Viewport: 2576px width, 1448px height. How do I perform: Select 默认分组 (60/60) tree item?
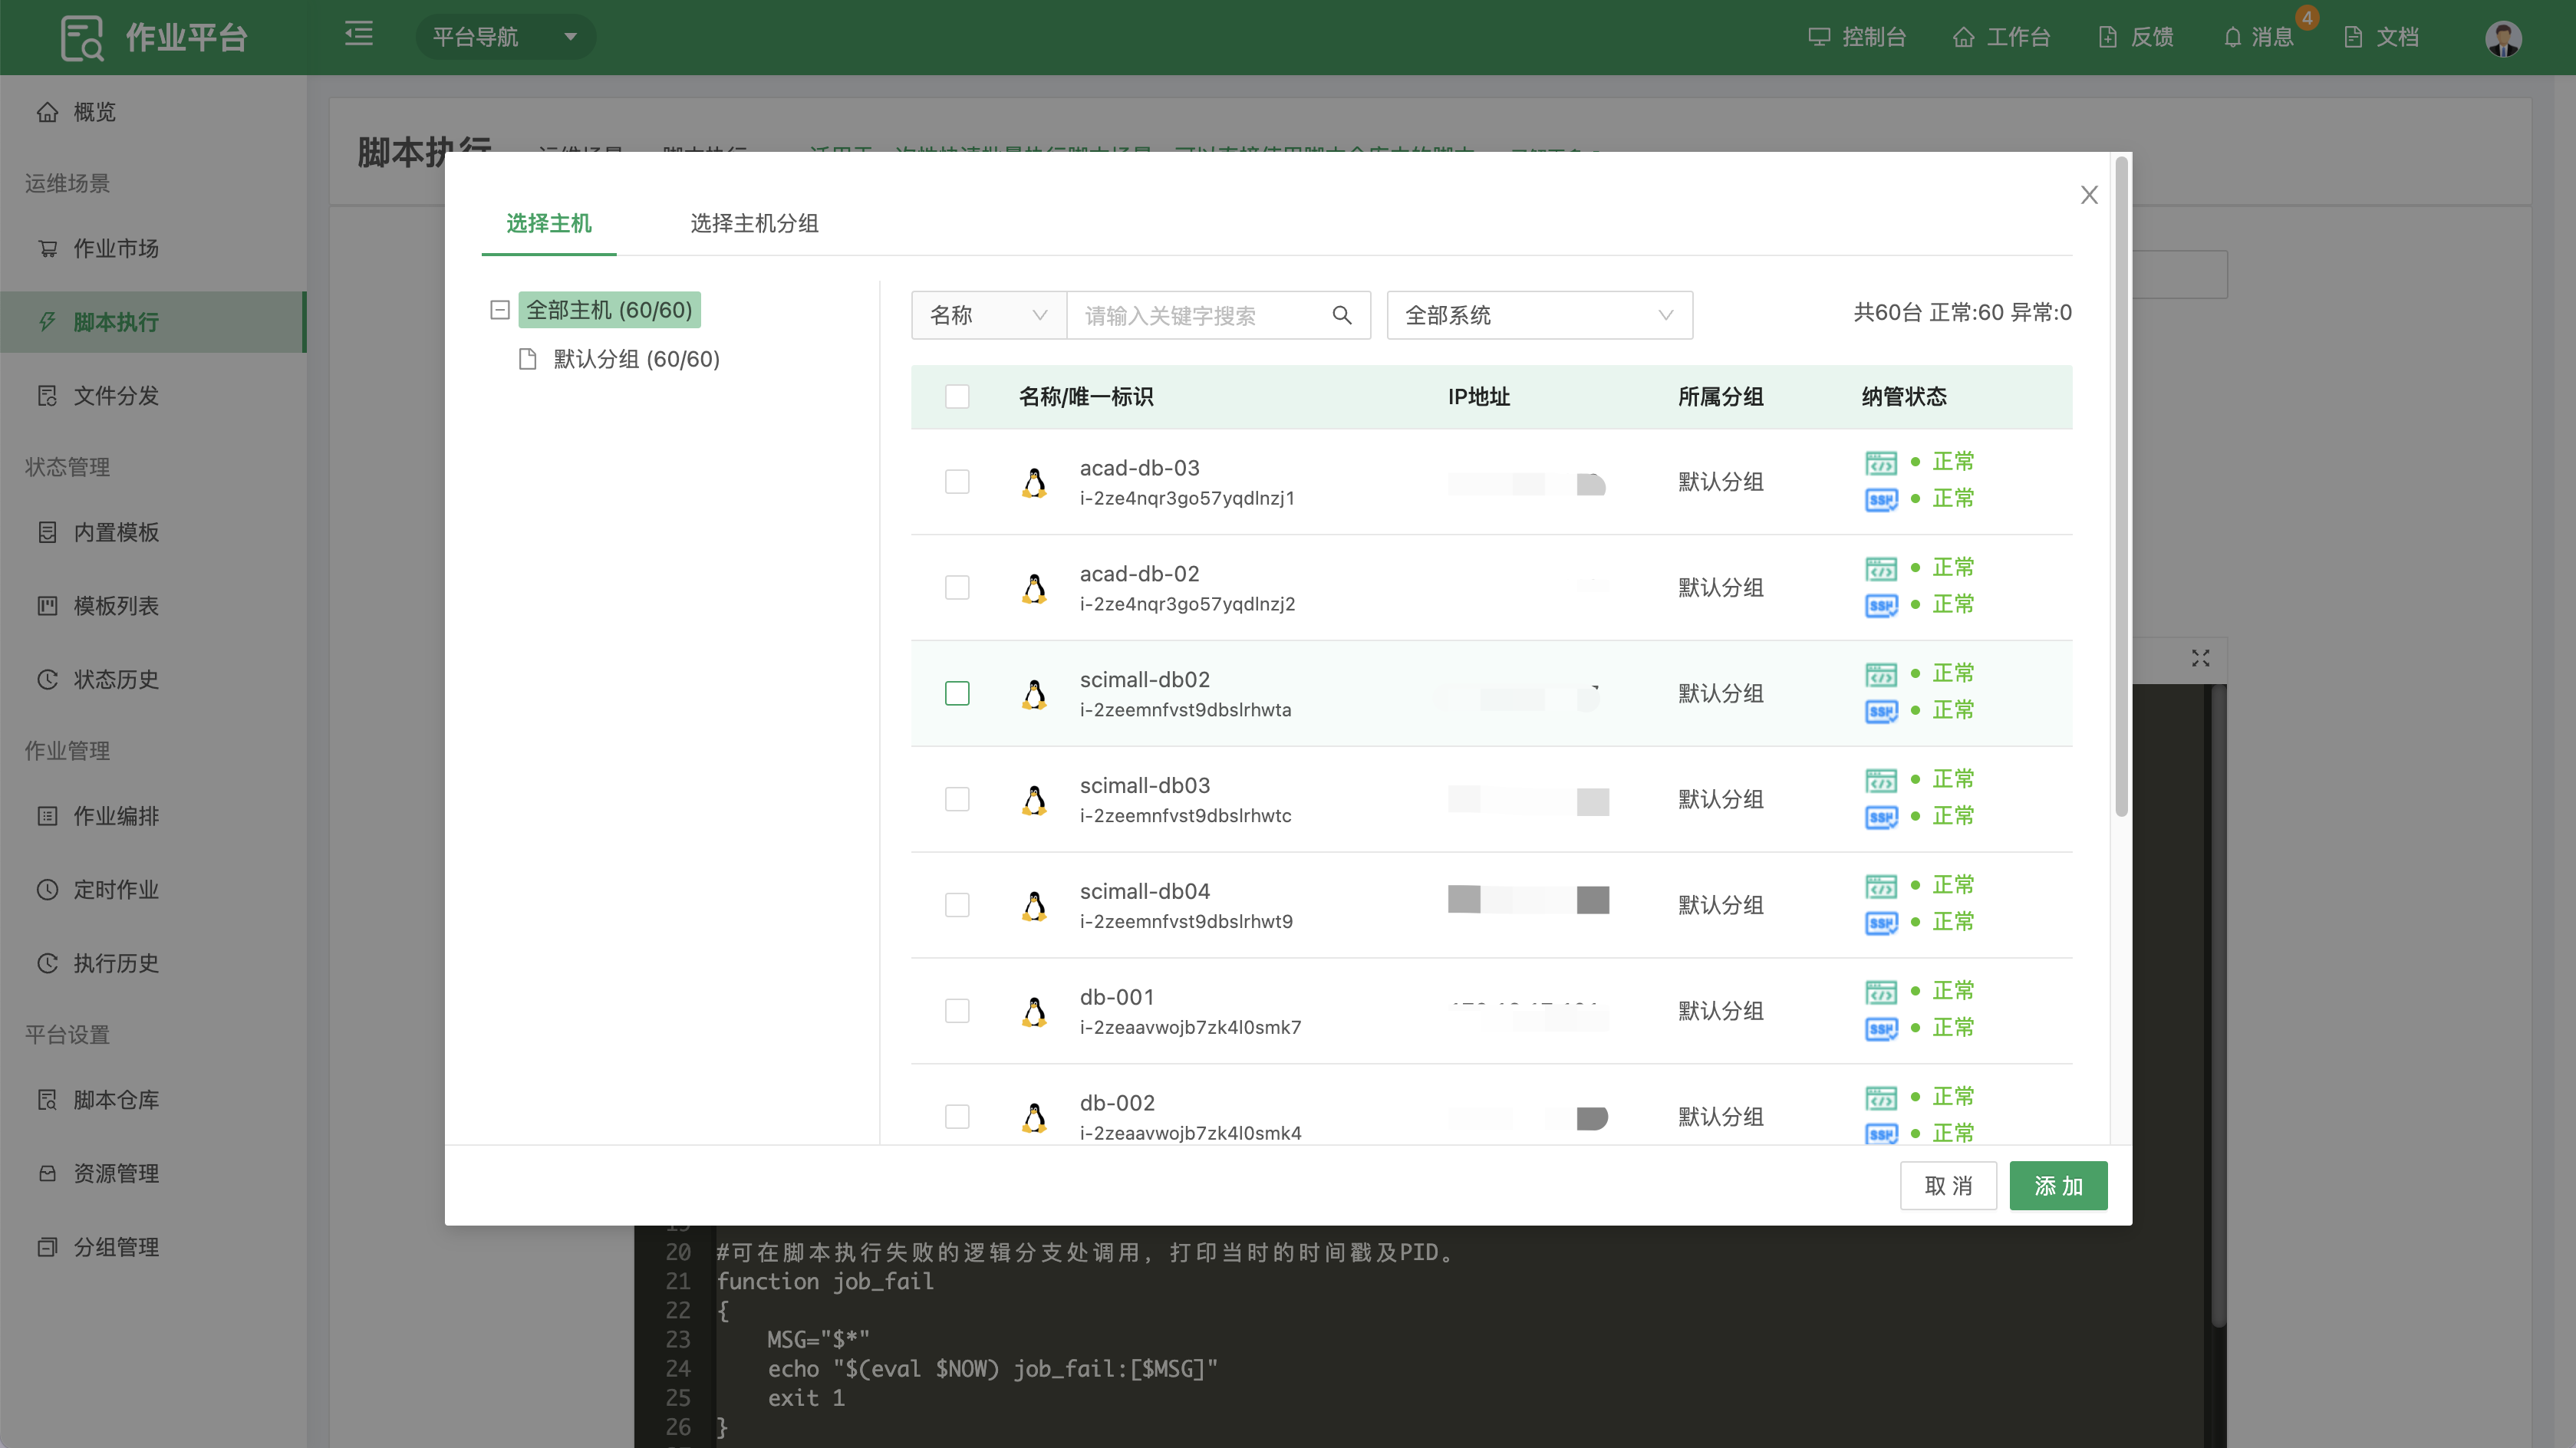tap(636, 359)
